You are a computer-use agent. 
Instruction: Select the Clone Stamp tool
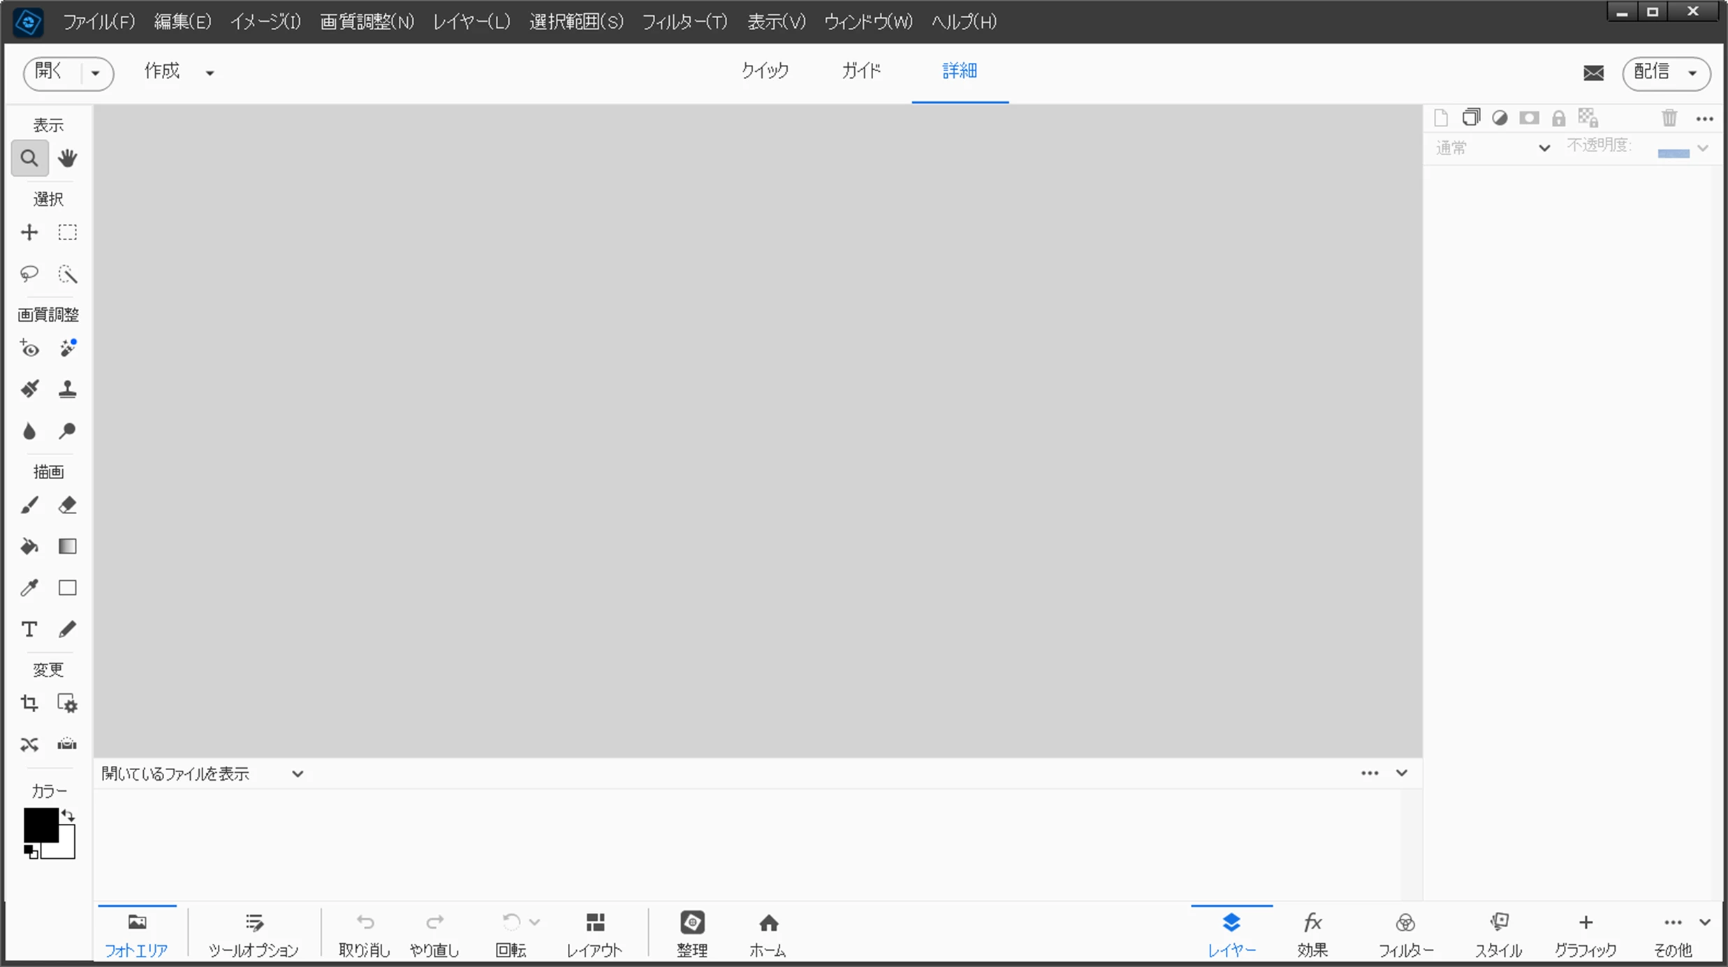point(68,389)
